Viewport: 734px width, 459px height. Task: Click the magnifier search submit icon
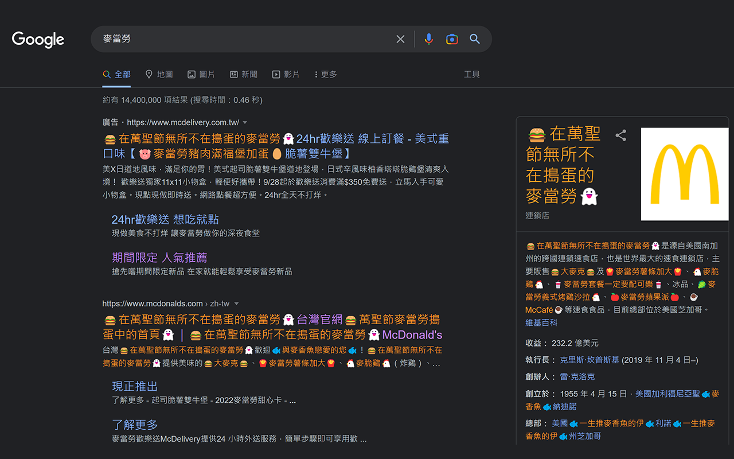tap(475, 39)
